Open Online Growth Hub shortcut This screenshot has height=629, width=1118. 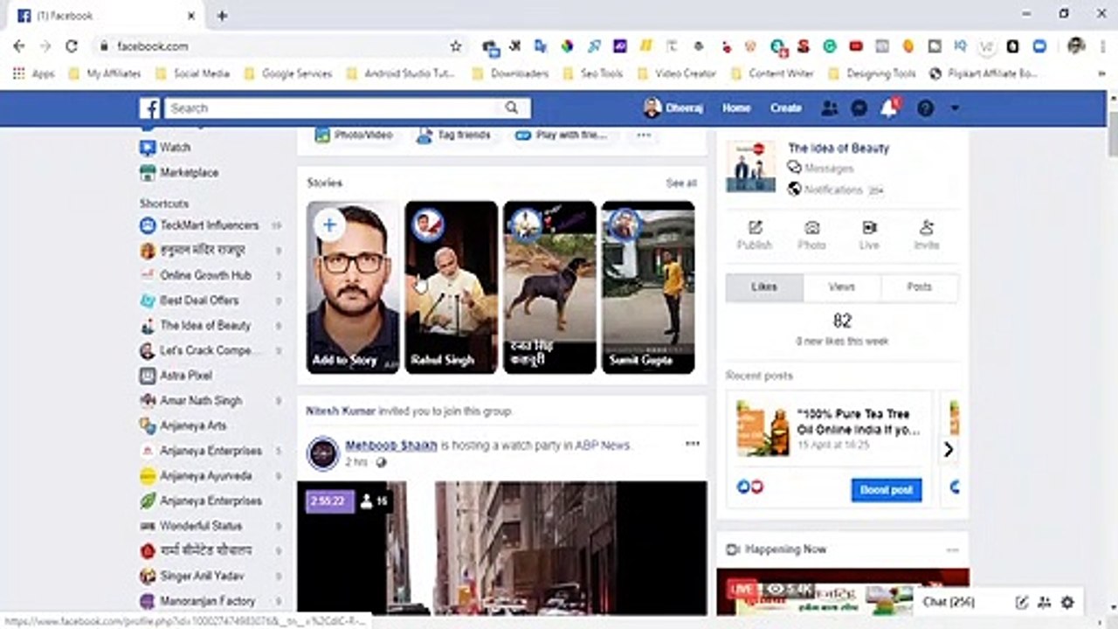click(205, 275)
